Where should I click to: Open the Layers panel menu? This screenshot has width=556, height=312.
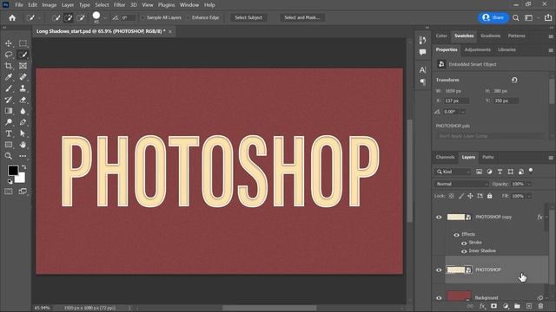pyautogui.click(x=551, y=158)
